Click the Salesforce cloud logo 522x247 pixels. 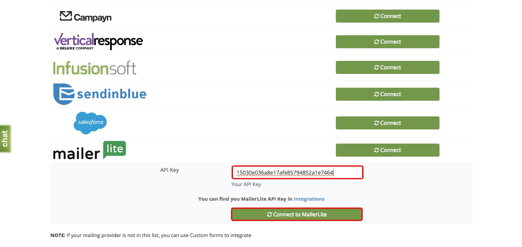pyautogui.click(x=90, y=123)
